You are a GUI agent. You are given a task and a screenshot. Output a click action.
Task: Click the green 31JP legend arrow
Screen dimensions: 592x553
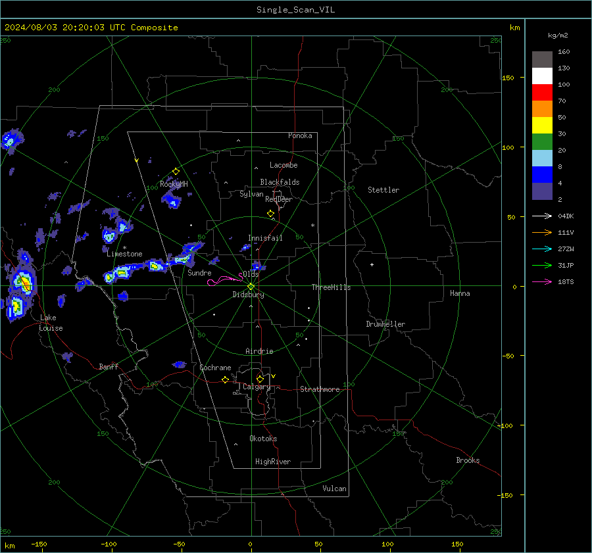[542, 266]
